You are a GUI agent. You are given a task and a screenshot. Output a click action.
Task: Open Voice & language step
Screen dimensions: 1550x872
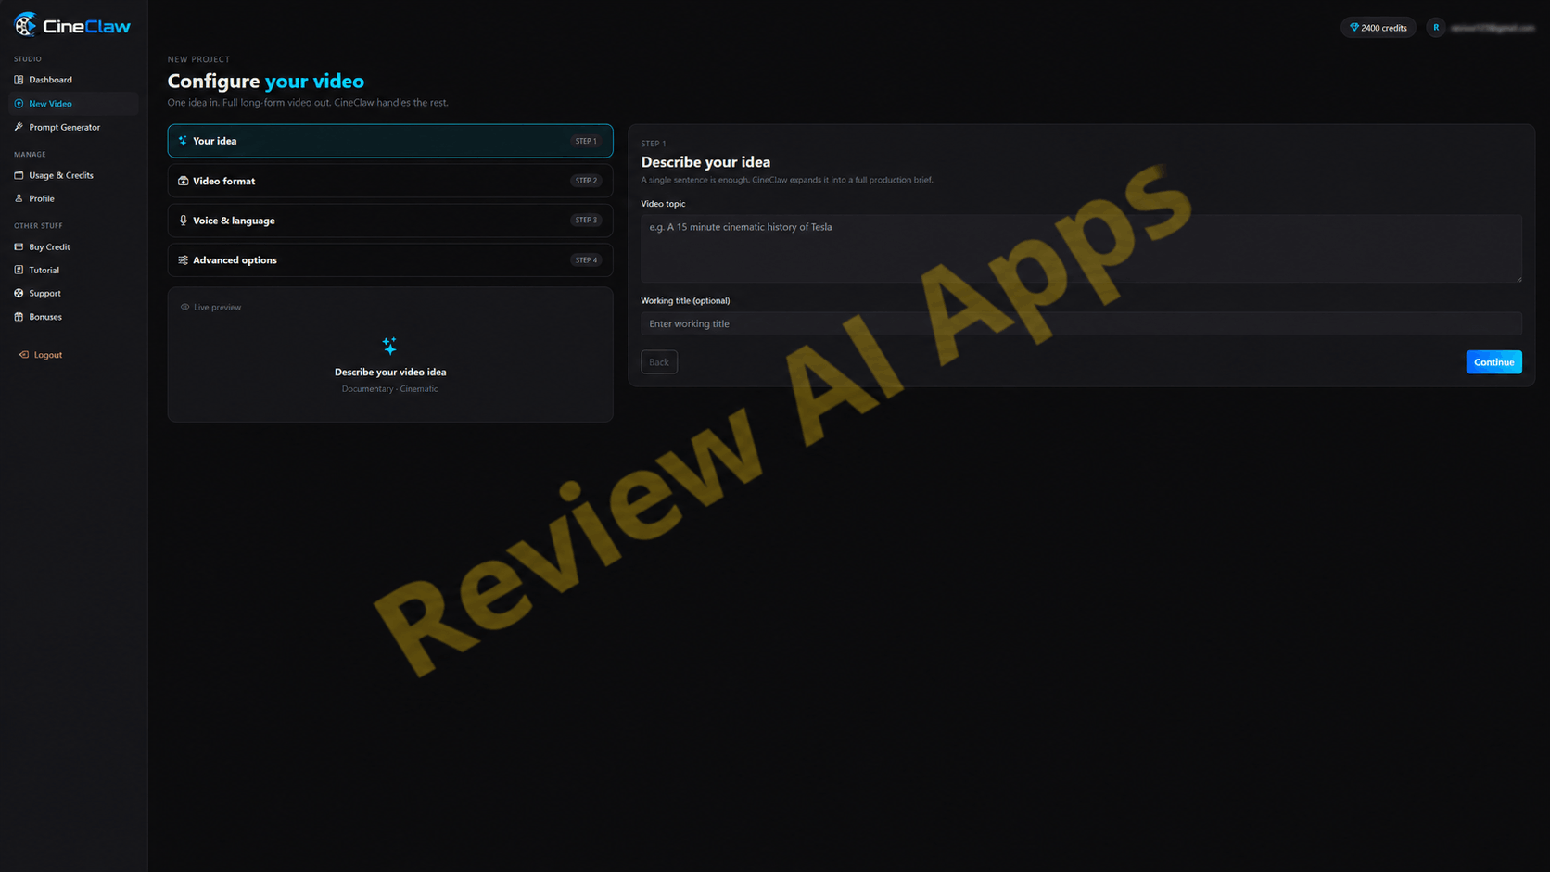coord(390,221)
